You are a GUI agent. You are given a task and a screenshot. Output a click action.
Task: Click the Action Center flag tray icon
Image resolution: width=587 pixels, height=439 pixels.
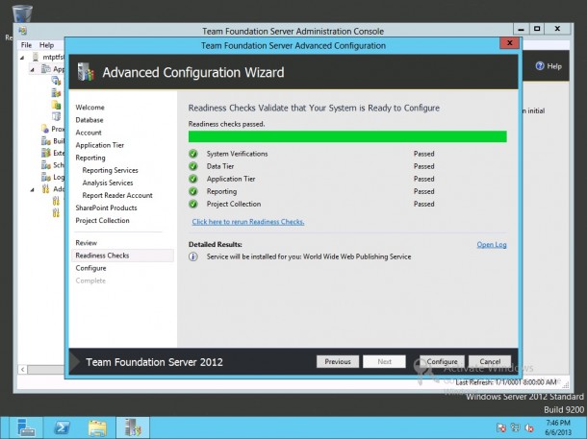point(501,427)
